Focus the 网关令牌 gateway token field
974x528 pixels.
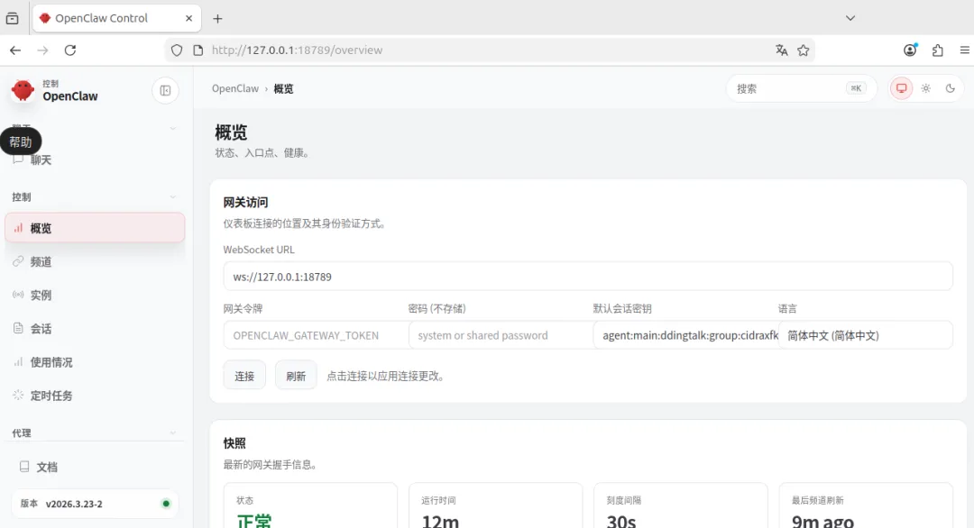(x=316, y=335)
